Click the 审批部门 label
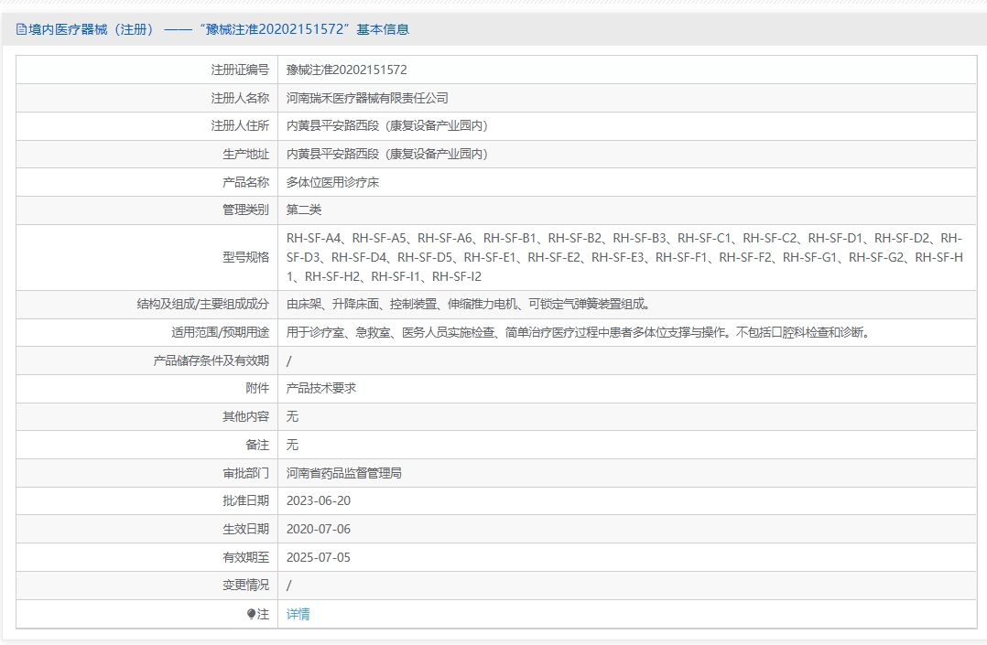987x645 pixels. 245,473
